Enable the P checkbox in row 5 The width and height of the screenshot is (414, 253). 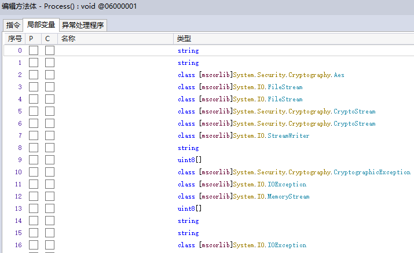tap(34, 111)
